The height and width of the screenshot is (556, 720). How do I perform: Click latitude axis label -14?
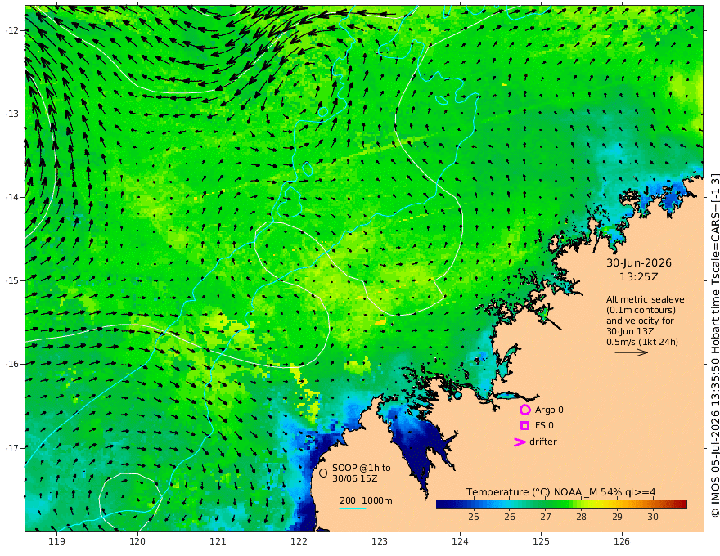point(12,197)
